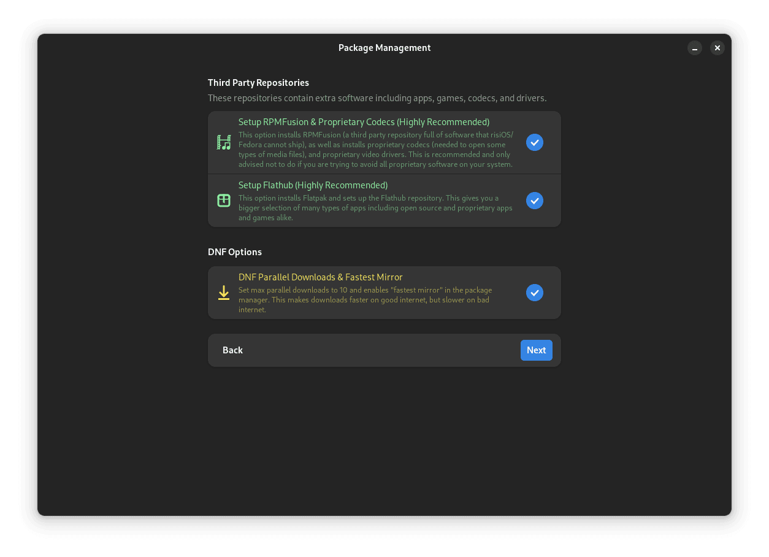Click the Flathub description text
Screen dimensions: 769x557
point(375,208)
